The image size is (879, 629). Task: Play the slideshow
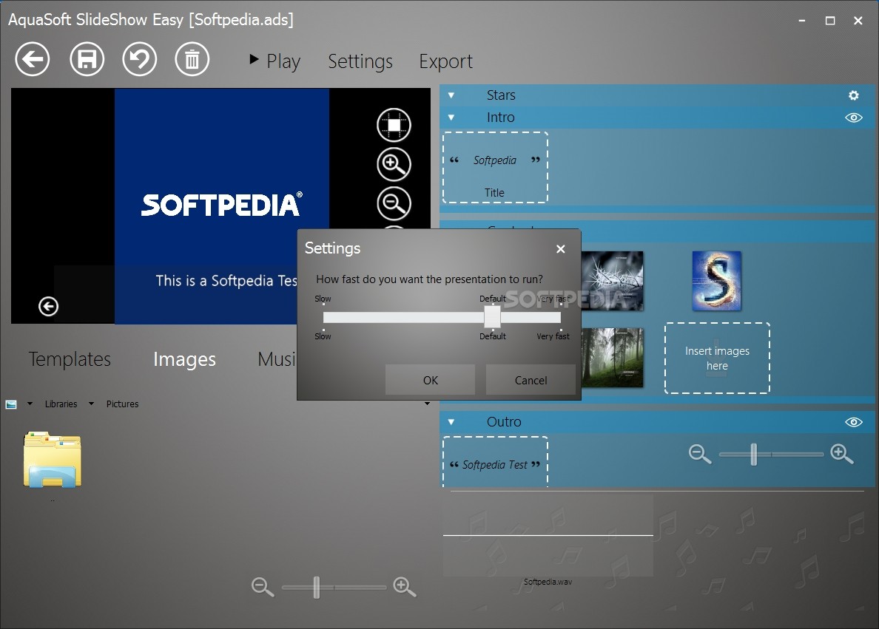(275, 61)
